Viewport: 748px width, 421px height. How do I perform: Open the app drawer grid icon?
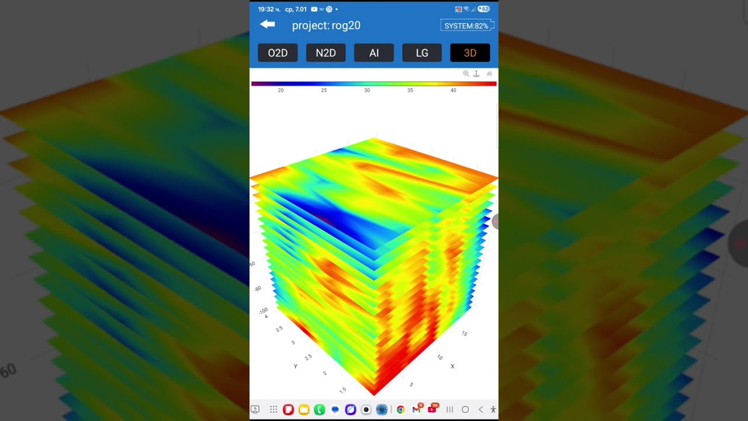click(x=273, y=410)
